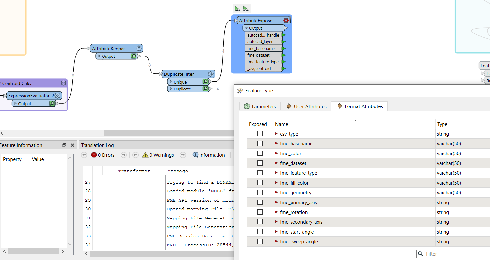
Task: Switch to User Attributes tab
Action: click(306, 106)
